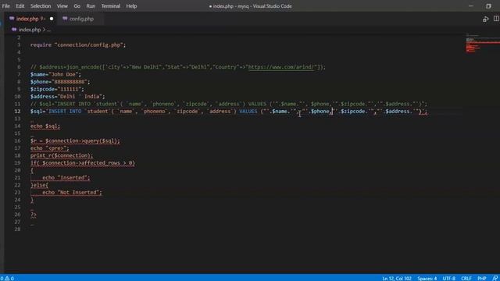Click the closing ?> tag on line 26
This screenshot has width=500, height=281.
point(33,215)
